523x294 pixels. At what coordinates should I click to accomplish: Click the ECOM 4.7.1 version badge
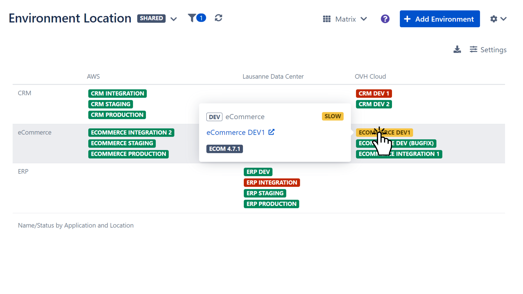[x=224, y=149]
